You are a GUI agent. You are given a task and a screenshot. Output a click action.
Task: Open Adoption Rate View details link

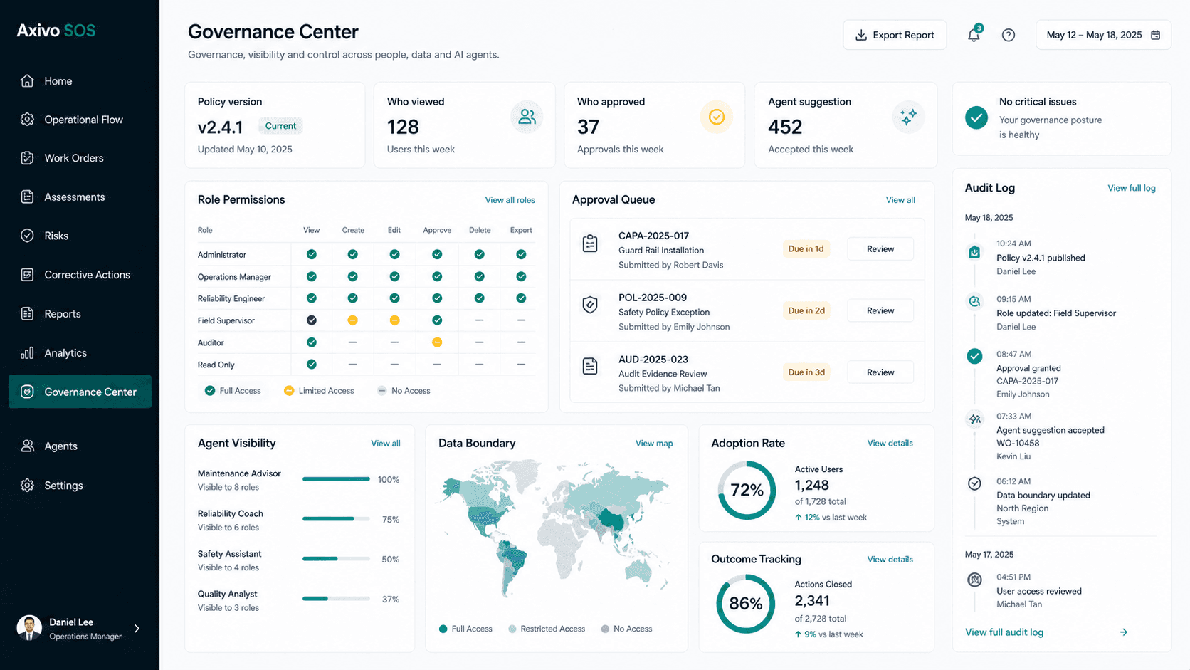click(890, 443)
